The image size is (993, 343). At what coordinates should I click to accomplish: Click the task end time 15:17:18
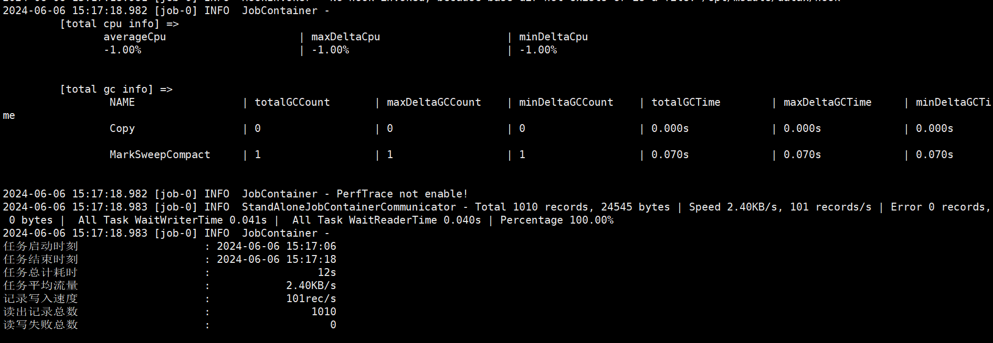311,259
